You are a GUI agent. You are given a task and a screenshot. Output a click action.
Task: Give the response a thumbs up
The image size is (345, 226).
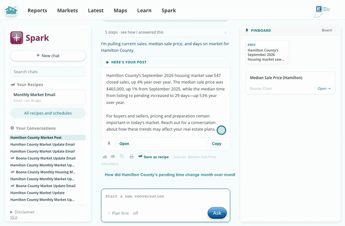pos(105,157)
